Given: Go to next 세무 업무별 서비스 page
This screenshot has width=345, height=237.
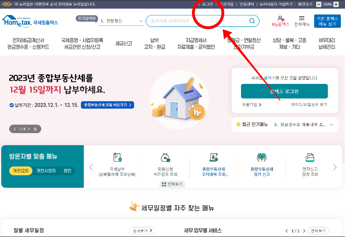Looking at the screenshot, I should tap(304, 231).
